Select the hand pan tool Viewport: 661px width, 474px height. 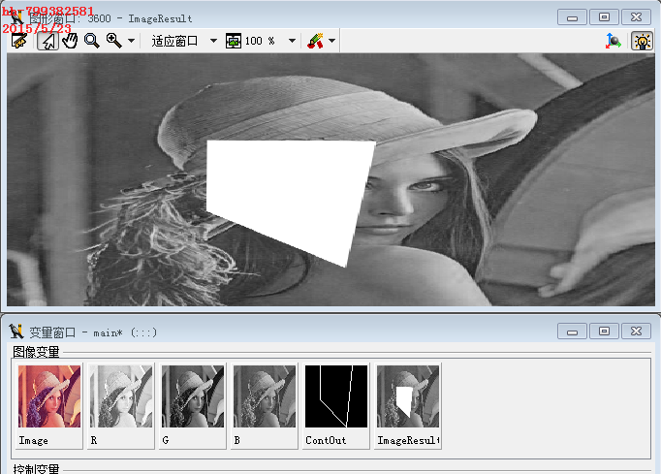[70, 41]
